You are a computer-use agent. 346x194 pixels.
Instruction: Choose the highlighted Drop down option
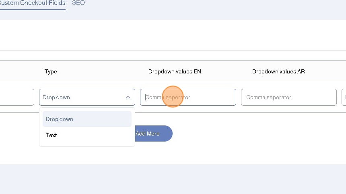click(x=87, y=119)
